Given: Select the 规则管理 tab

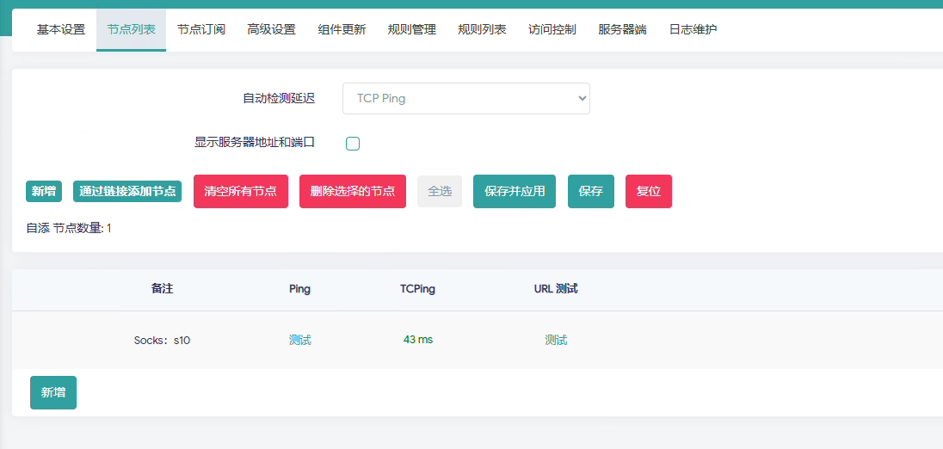Looking at the screenshot, I should coord(411,29).
